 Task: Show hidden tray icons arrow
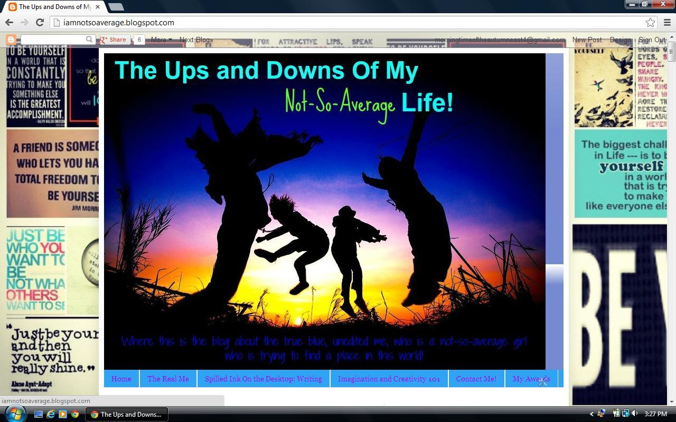point(591,414)
